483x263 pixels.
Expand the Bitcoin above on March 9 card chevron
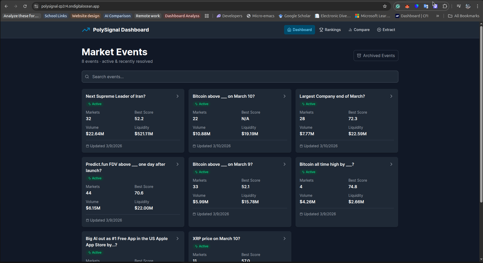pyautogui.click(x=285, y=164)
